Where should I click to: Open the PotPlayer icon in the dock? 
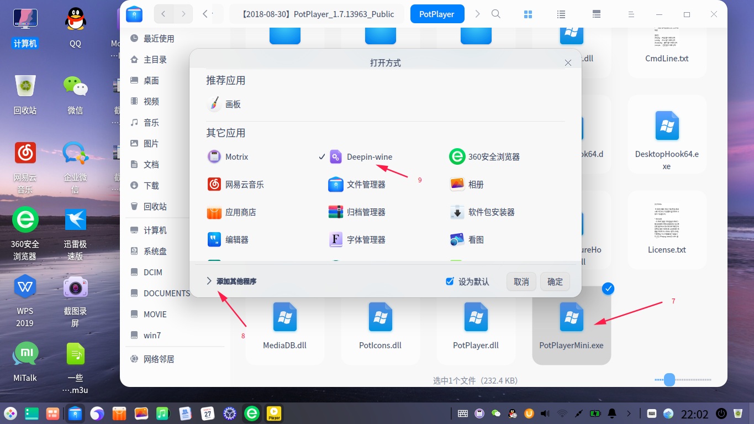274,413
